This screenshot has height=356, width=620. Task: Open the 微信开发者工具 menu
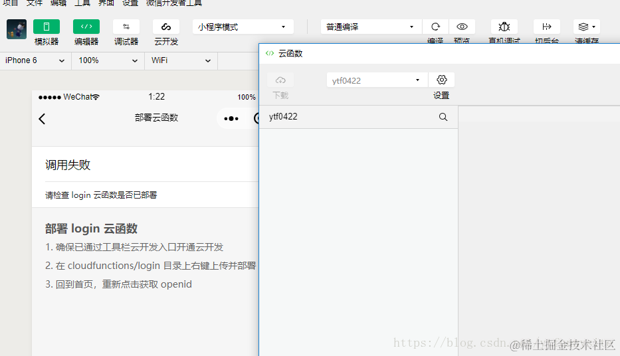tap(174, 3)
